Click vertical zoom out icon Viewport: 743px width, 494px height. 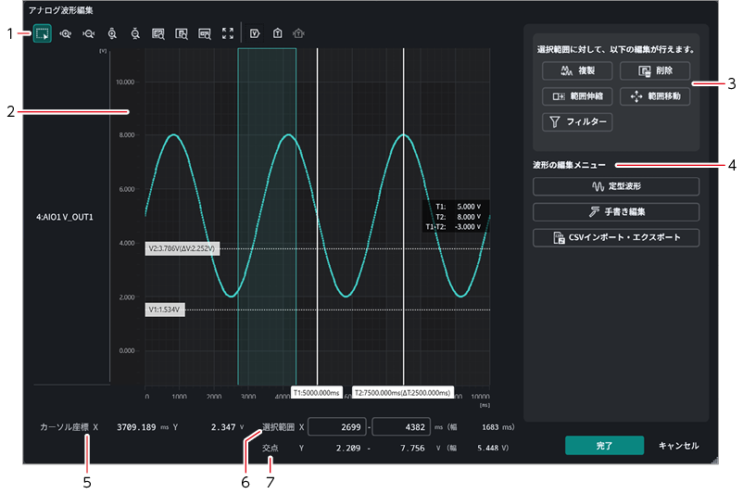(x=135, y=33)
